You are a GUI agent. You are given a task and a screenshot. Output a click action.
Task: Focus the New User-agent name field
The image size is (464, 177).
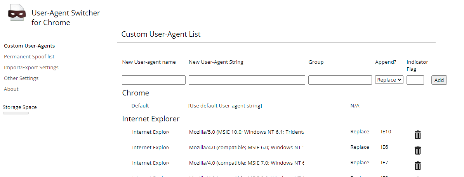tap(154, 80)
